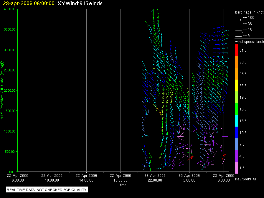Select the yellow 22.5 knots color swatch
Image resolution: width=264 pixels, height=198 pixels.
pos(236,85)
